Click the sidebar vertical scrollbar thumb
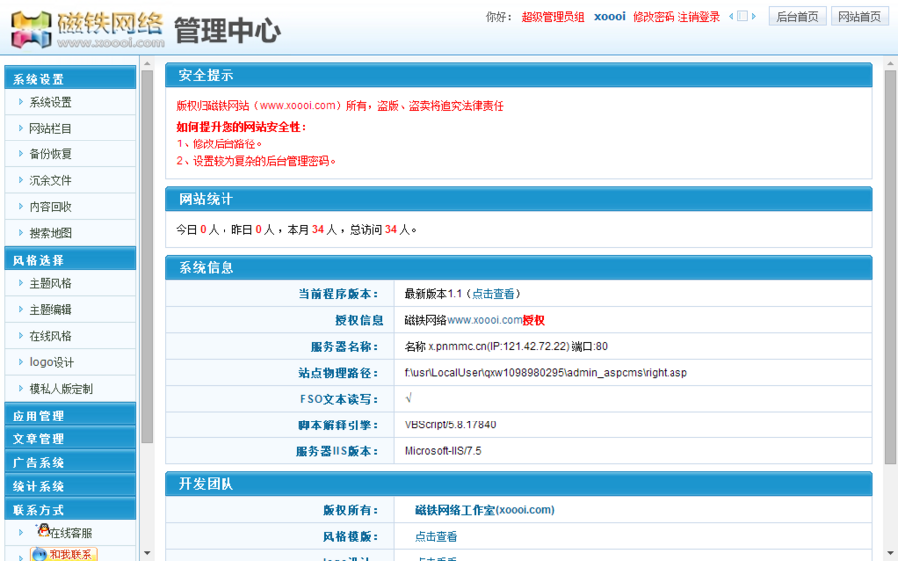The height and width of the screenshot is (561, 898). point(147,256)
